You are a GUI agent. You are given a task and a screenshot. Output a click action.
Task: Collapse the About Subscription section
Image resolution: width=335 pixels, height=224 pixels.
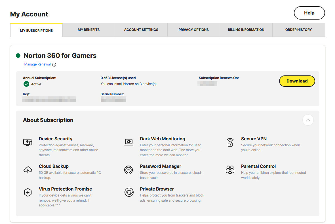[308, 120]
